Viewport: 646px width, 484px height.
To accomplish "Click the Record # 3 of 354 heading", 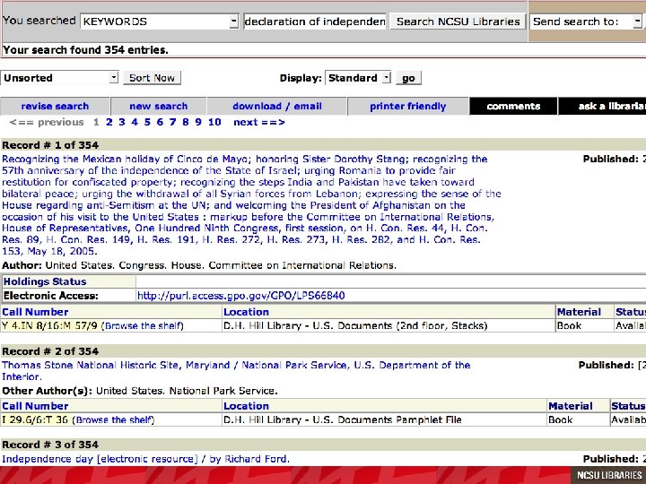I will (50, 445).
